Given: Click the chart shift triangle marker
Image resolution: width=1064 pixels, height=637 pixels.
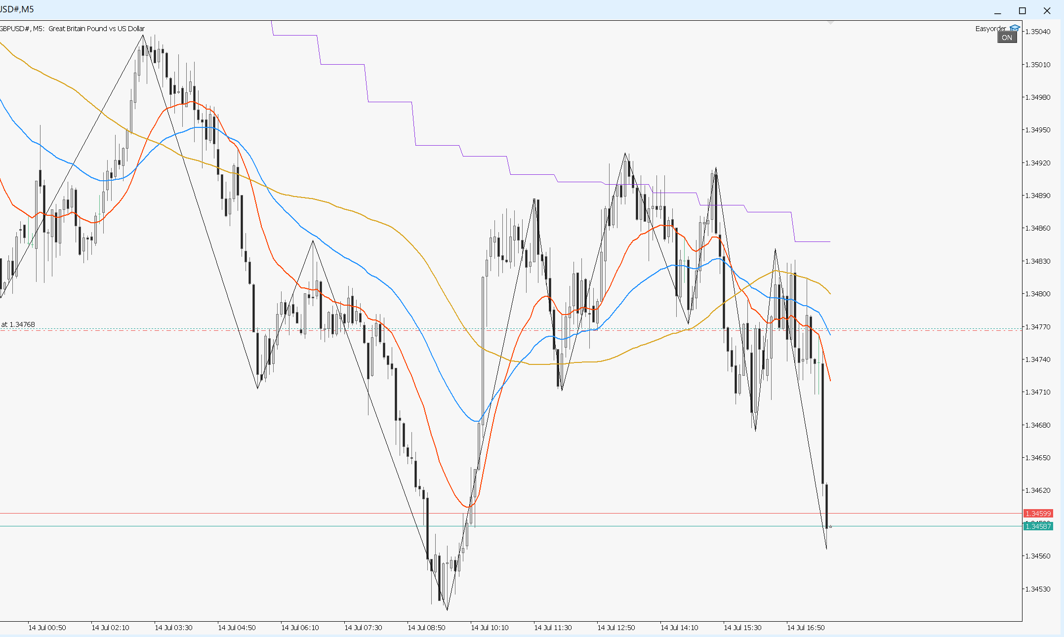Looking at the screenshot, I should [830, 23].
